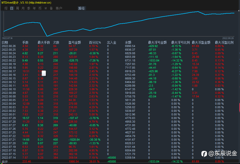Click profit value 362.16
Viewport: 240px width, 164px height.
tap(73, 154)
